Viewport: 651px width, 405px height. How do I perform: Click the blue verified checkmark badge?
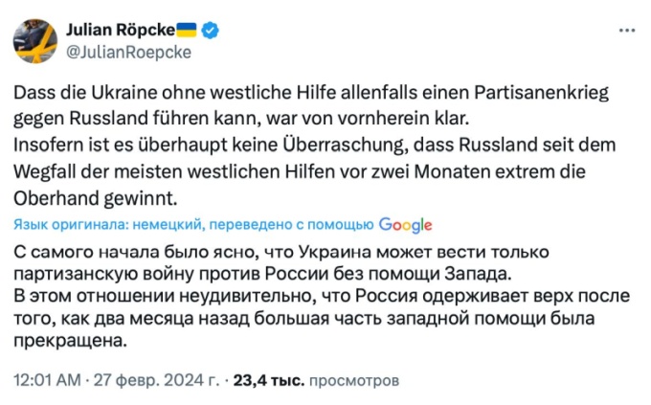coord(211,31)
